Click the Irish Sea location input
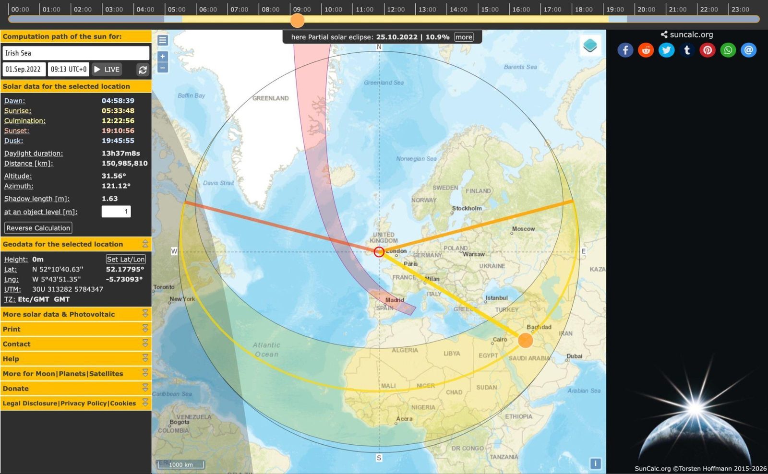 click(76, 53)
